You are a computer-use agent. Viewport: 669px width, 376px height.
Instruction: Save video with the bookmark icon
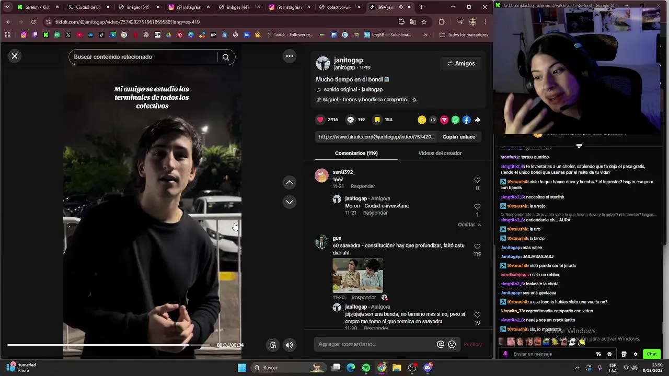tap(377, 120)
